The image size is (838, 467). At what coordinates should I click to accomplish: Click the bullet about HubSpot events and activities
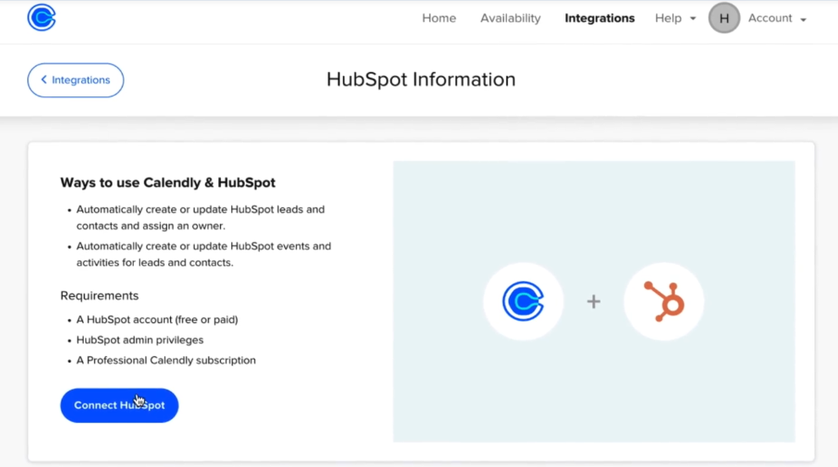pyautogui.click(x=204, y=255)
